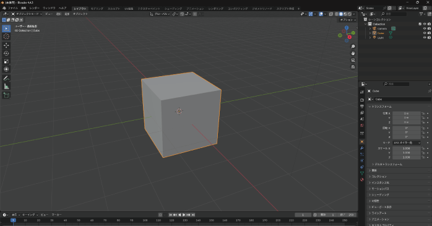
Task: Toggle the camera view icon
Action: (x=353, y=60)
